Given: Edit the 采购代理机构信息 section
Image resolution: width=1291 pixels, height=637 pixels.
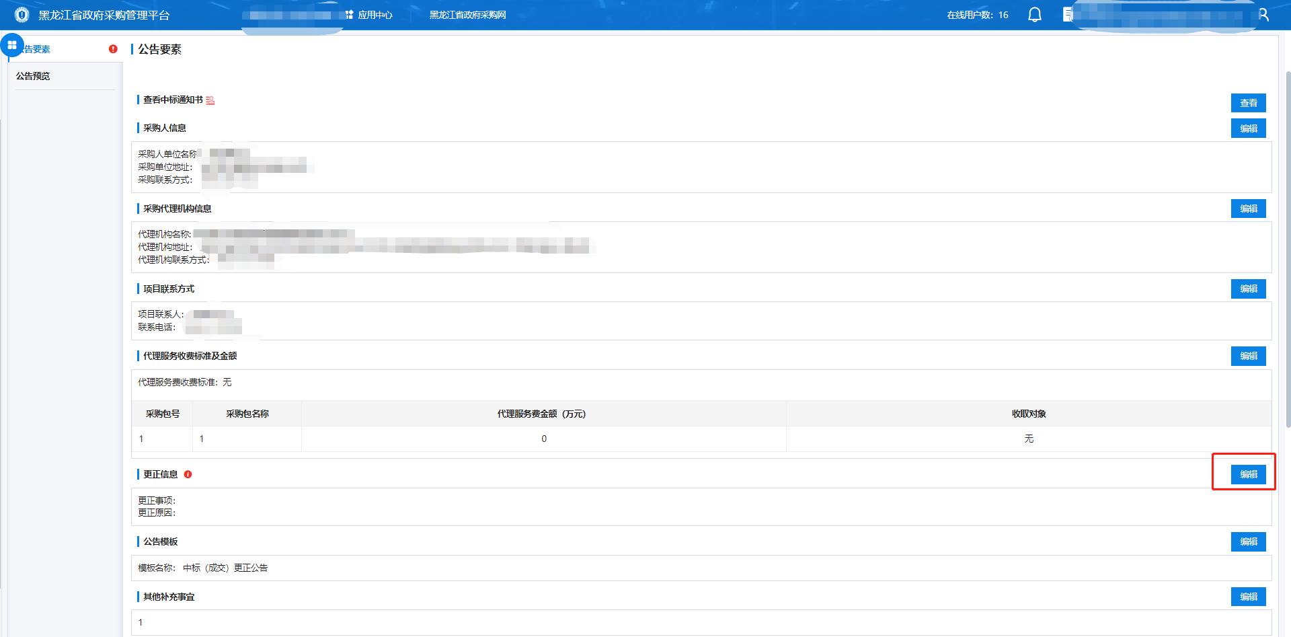Looking at the screenshot, I should pos(1249,209).
